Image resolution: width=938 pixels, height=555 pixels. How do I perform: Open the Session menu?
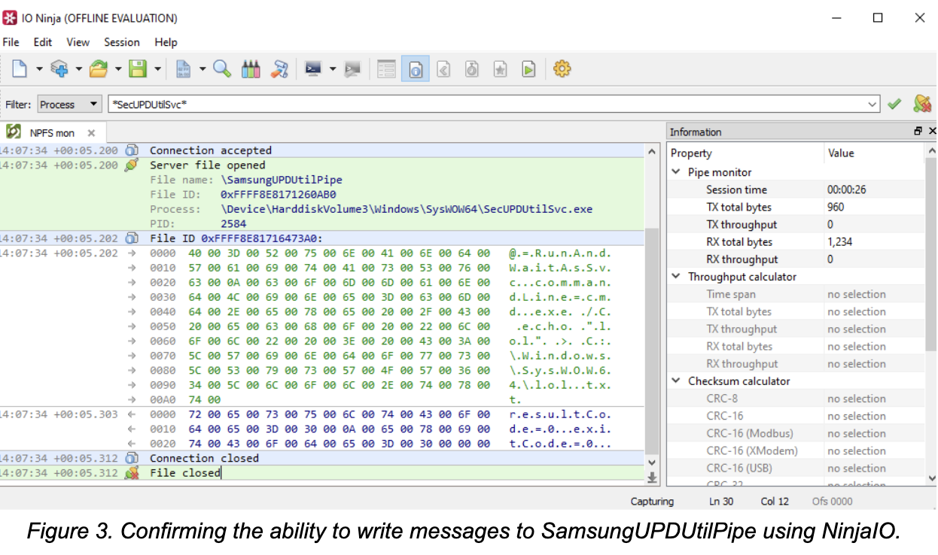pyautogui.click(x=121, y=42)
